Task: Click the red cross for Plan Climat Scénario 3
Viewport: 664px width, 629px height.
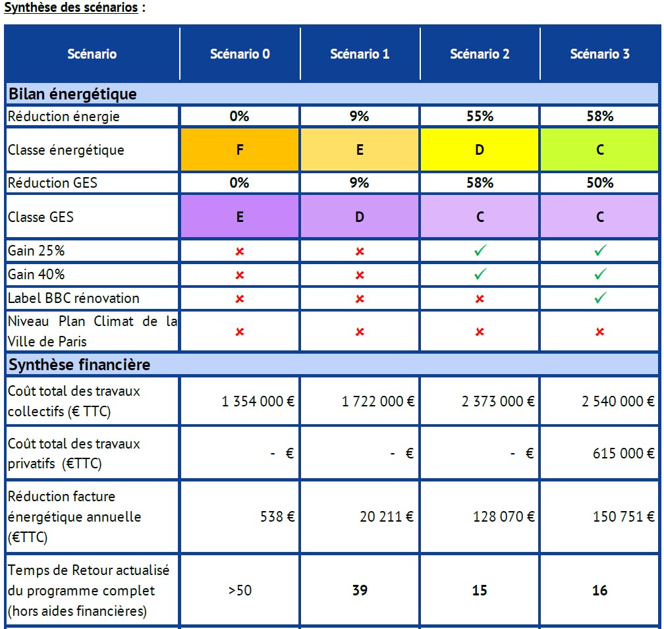Action: coord(599,331)
